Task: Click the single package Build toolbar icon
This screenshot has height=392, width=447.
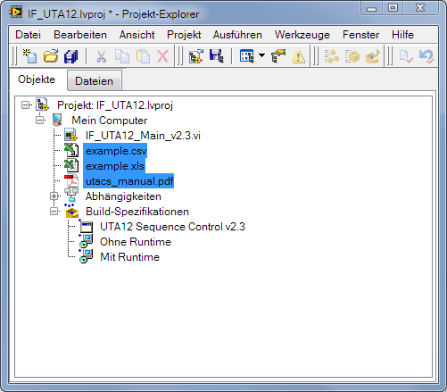Action: [352, 56]
